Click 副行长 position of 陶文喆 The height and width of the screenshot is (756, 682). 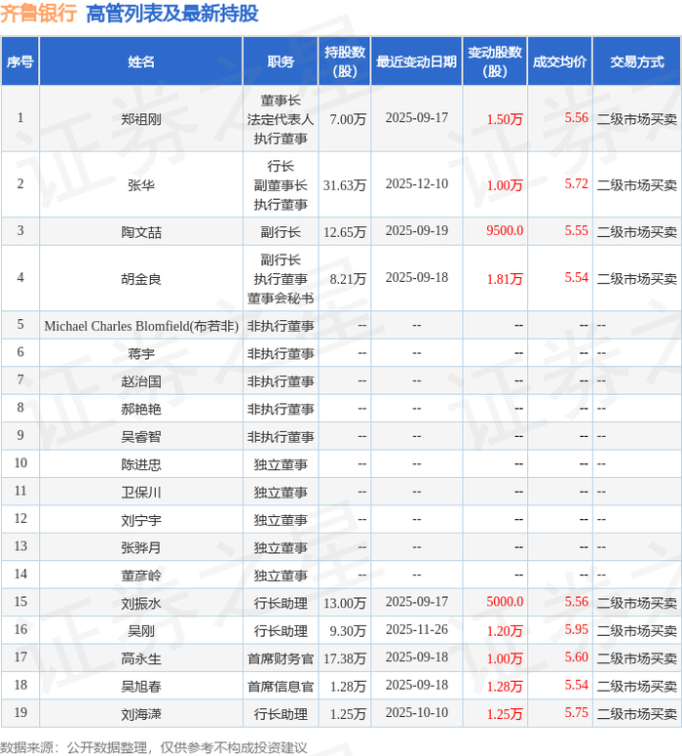pos(281,232)
